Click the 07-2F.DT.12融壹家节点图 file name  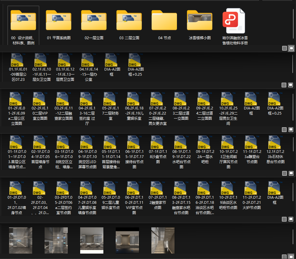(x=158, y=203)
